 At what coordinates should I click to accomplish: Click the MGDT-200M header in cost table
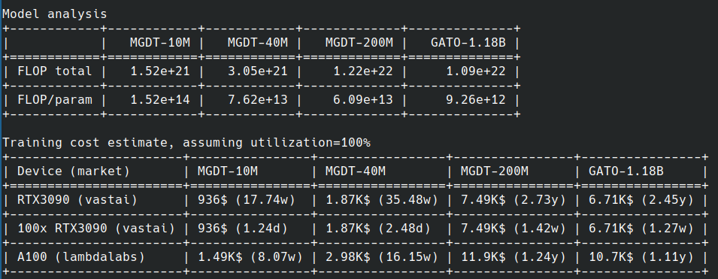pyautogui.click(x=495, y=171)
